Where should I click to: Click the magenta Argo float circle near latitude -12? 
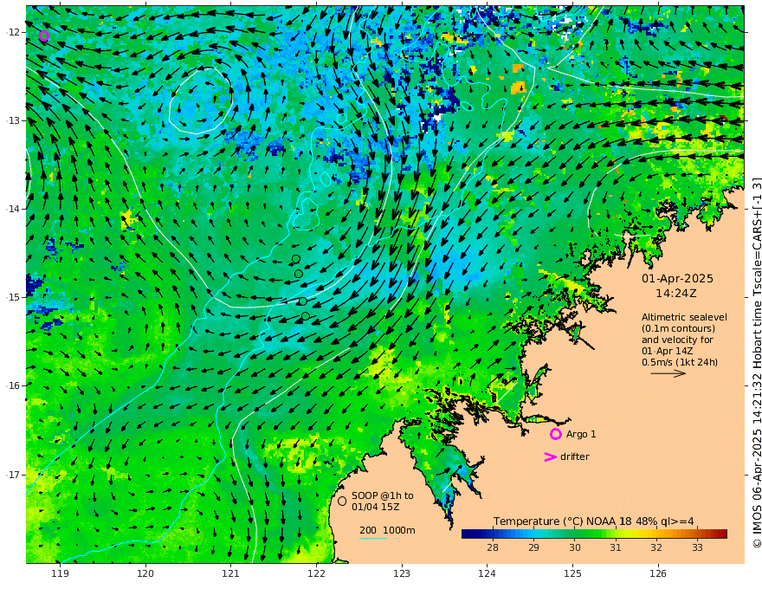click(44, 36)
